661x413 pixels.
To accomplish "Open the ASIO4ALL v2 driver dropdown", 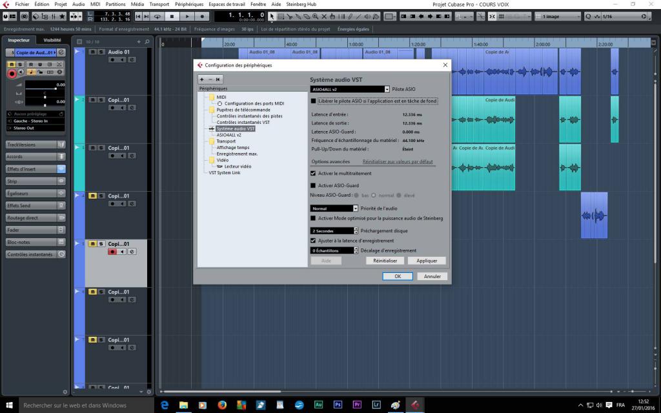I will (x=350, y=89).
